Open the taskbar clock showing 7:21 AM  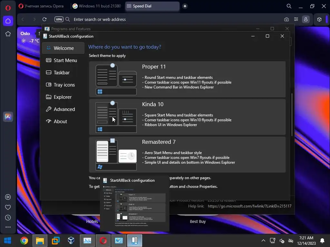[x=306, y=241]
